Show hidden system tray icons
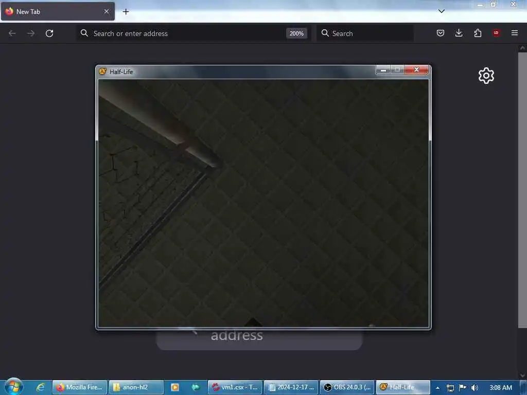 point(437,388)
